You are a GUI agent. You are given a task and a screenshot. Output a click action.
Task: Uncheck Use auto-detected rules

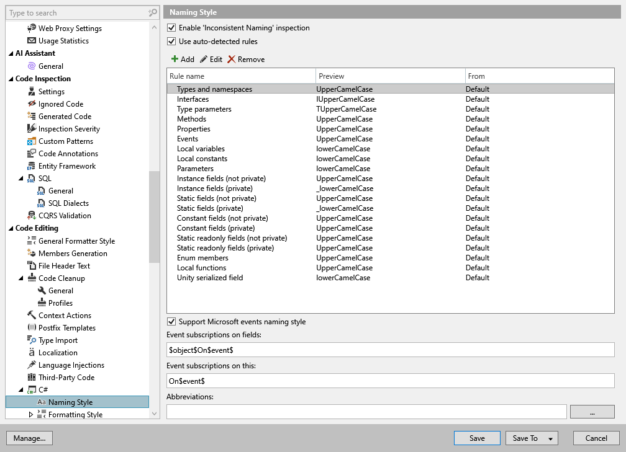[171, 42]
